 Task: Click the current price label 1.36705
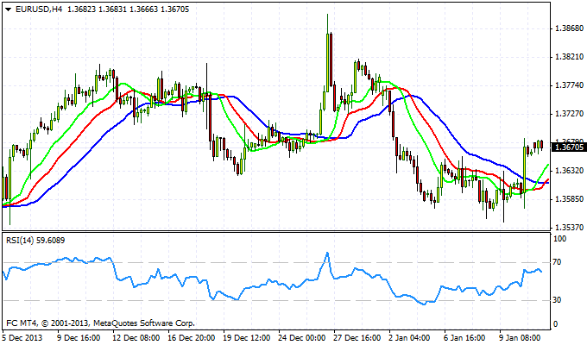[x=569, y=147]
